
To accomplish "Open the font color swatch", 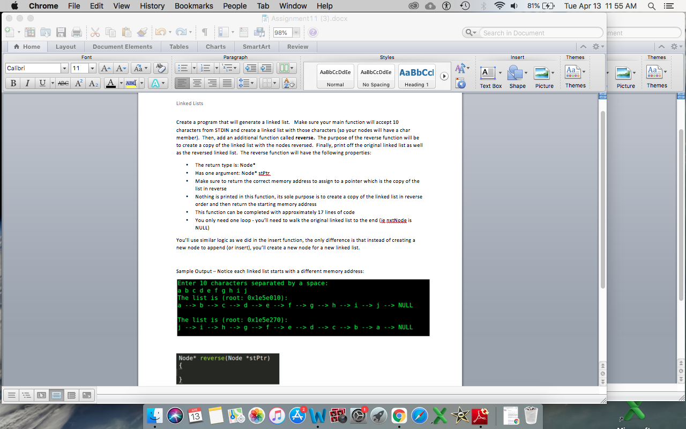I will pyautogui.click(x=110, y=83).
